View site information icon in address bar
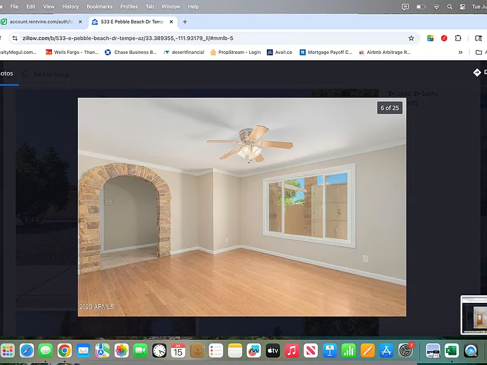487x365 pixels. click(x=15, y=38)
